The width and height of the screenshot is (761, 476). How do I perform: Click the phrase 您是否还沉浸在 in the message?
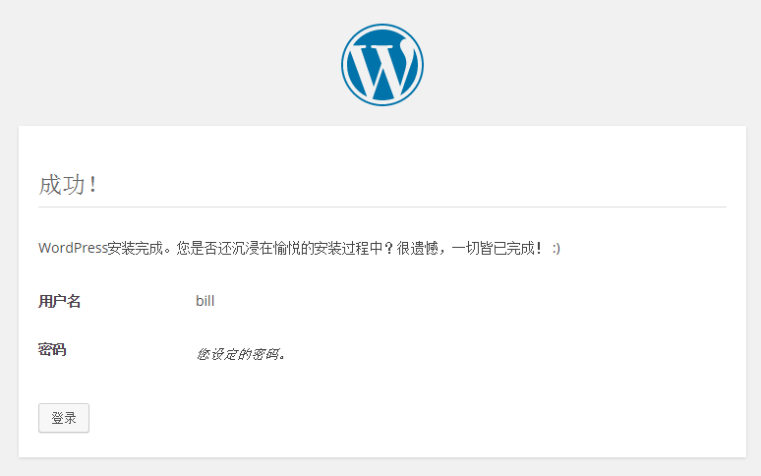click(x=225, y=249)
